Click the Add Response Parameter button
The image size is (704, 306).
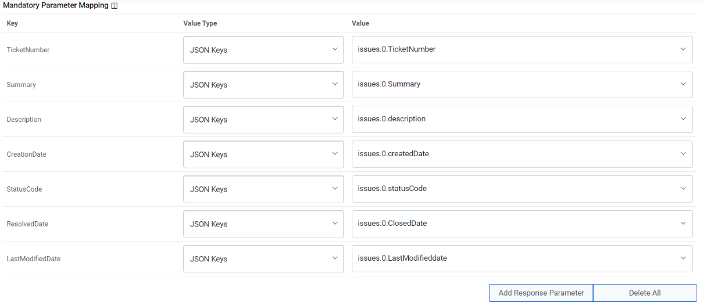pos(541,293)
